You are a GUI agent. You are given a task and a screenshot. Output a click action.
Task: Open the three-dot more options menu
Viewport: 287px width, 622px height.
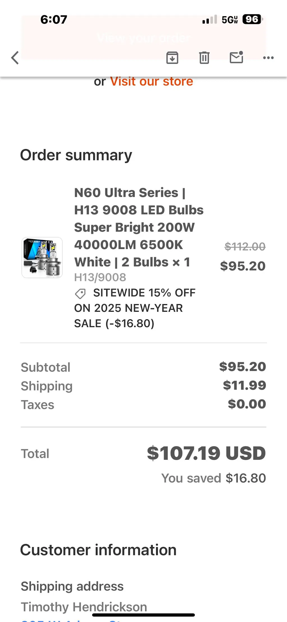pos(268,58)
